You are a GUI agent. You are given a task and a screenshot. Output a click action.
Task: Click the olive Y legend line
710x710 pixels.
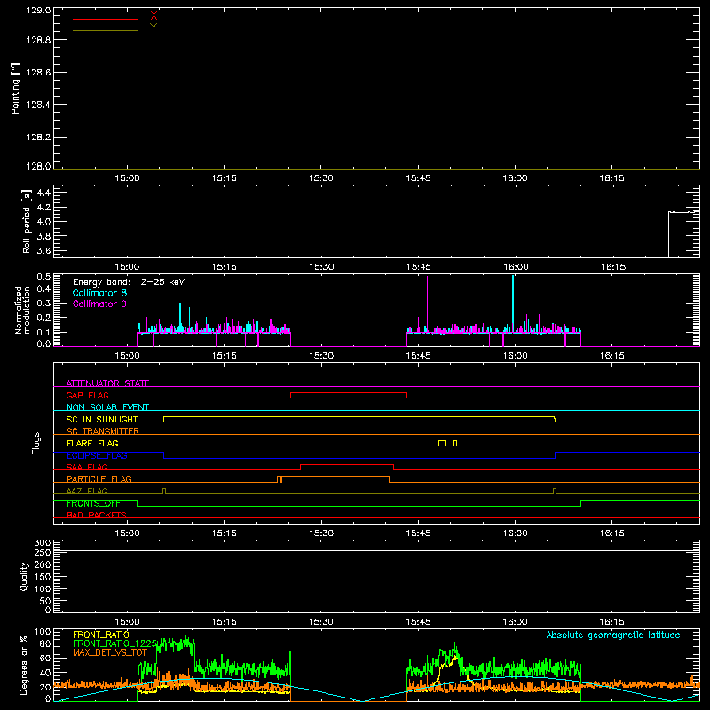(106, 30)
